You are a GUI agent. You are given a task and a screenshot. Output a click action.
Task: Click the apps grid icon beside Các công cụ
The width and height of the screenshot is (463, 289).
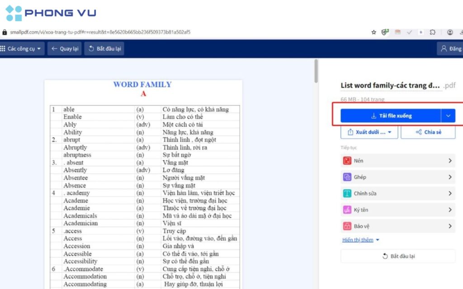[x=4, y=48]
